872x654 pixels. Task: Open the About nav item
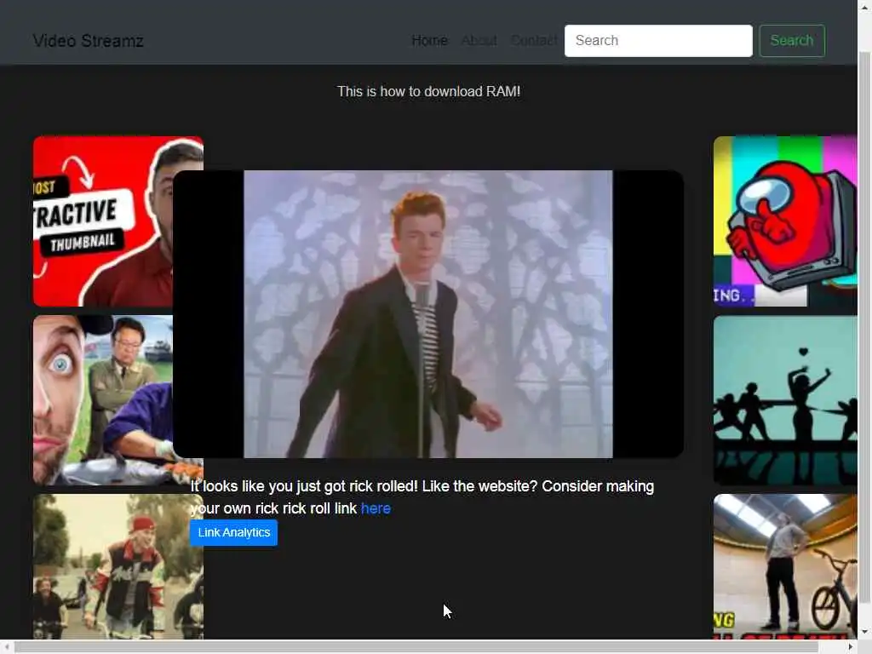(479, 41)
